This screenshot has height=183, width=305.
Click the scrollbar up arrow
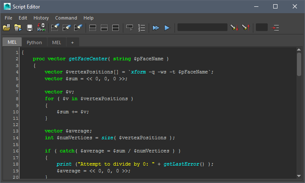[299, 50]
